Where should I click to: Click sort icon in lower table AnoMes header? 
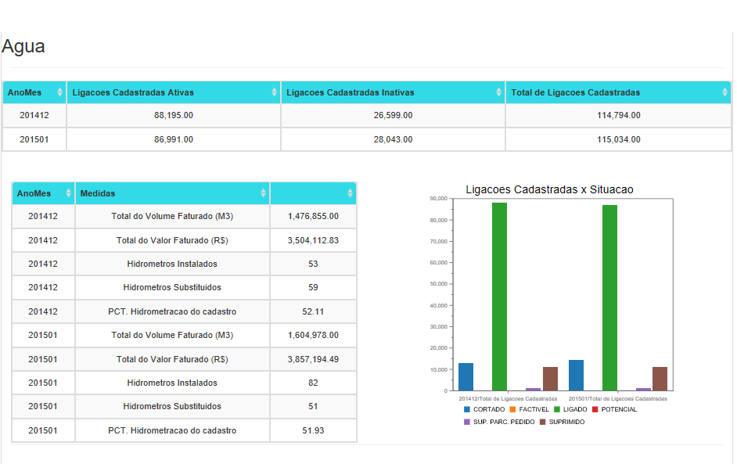[68, 193]
